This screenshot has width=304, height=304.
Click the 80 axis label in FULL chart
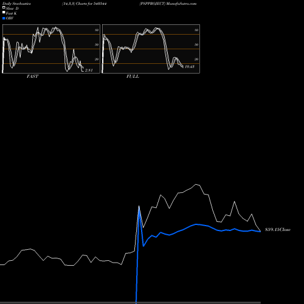[196, 30]
